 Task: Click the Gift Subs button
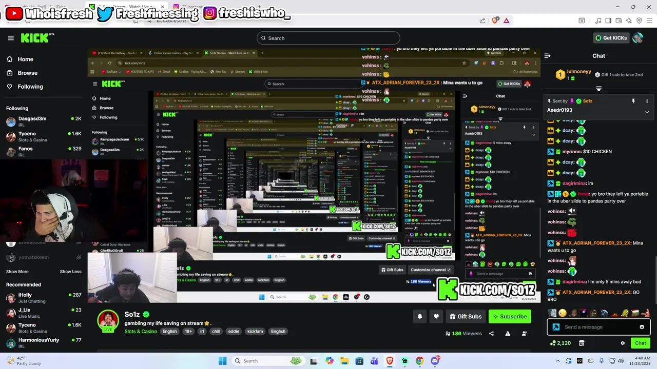click(466, 317)
